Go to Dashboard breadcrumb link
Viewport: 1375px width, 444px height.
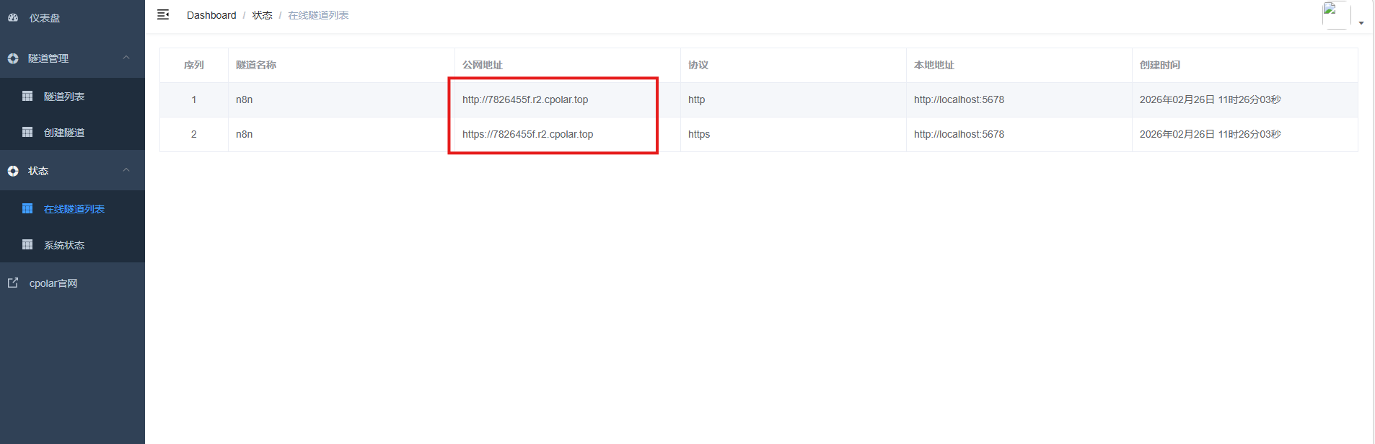click(x=211, y=15)
